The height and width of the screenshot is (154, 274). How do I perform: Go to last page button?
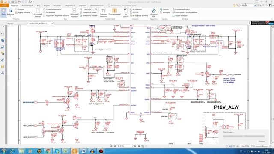coord(139,146)
